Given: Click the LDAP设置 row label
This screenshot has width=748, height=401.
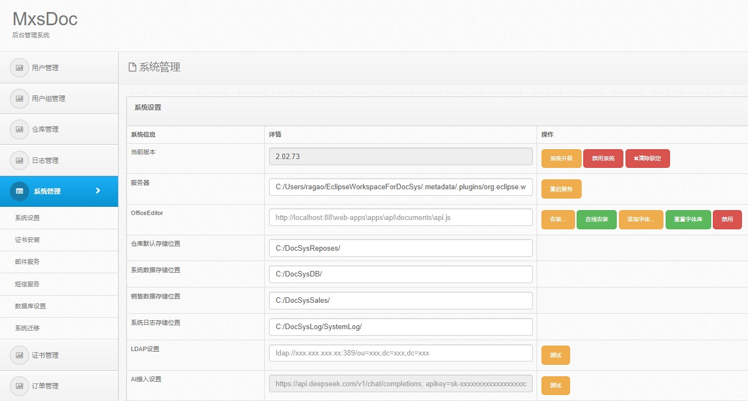Looking at the screenshot, I should [x=145, y=349].
